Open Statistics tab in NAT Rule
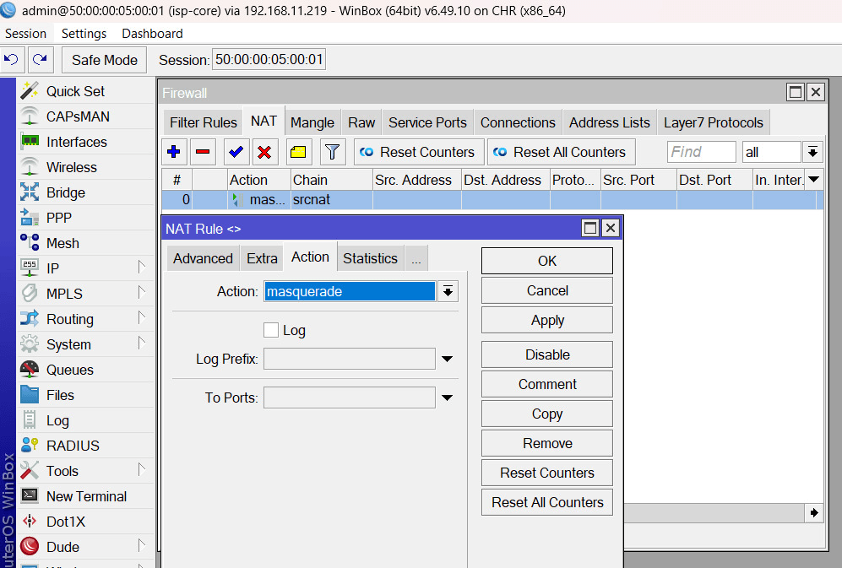 [370, 258]
